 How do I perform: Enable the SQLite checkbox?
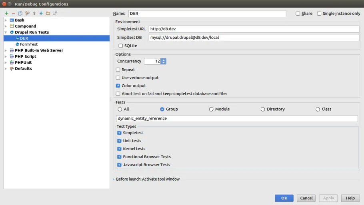click(x=121, y=46)
